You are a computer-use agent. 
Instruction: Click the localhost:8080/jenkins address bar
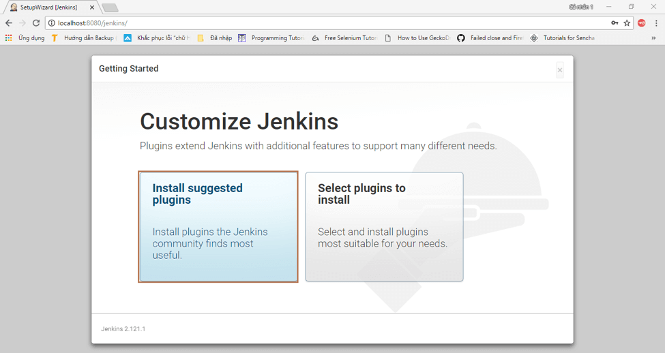[327, 23]
